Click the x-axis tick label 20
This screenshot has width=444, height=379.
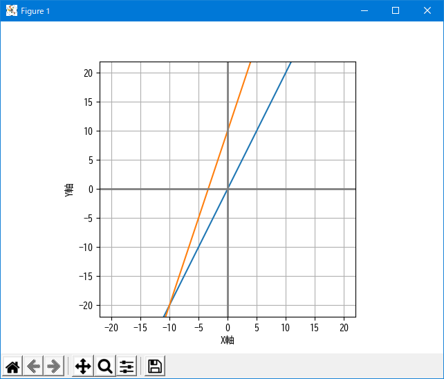344,328
